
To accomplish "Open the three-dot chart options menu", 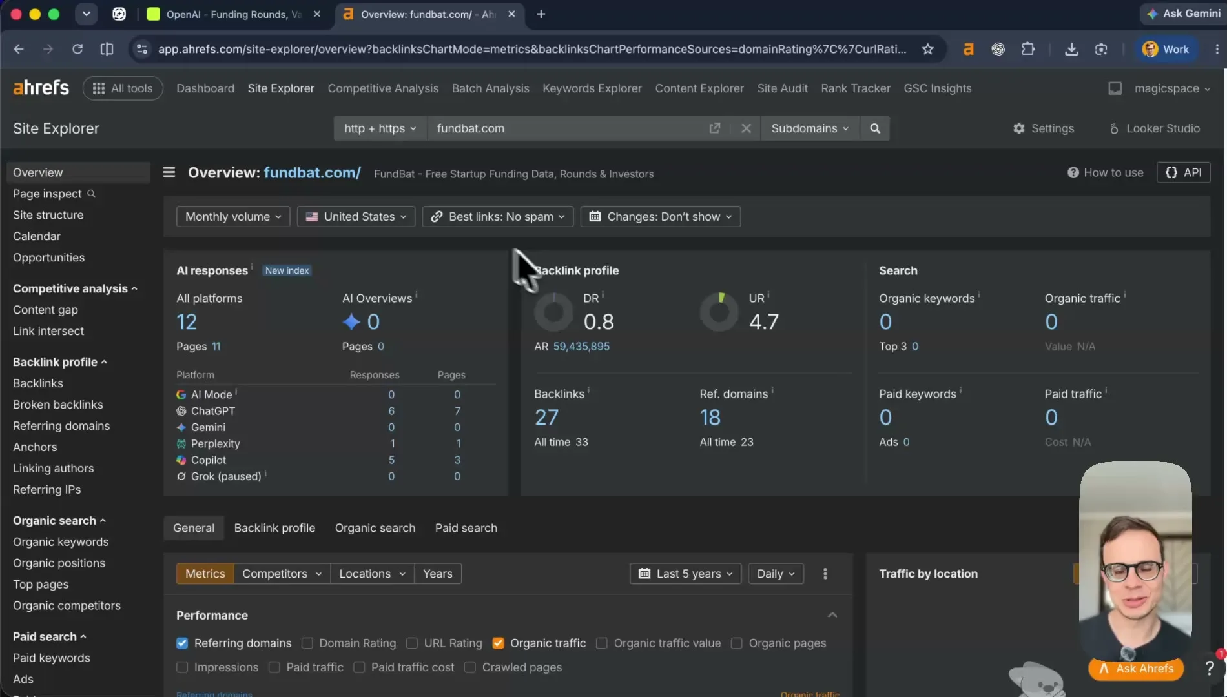I will coord(825,574).
